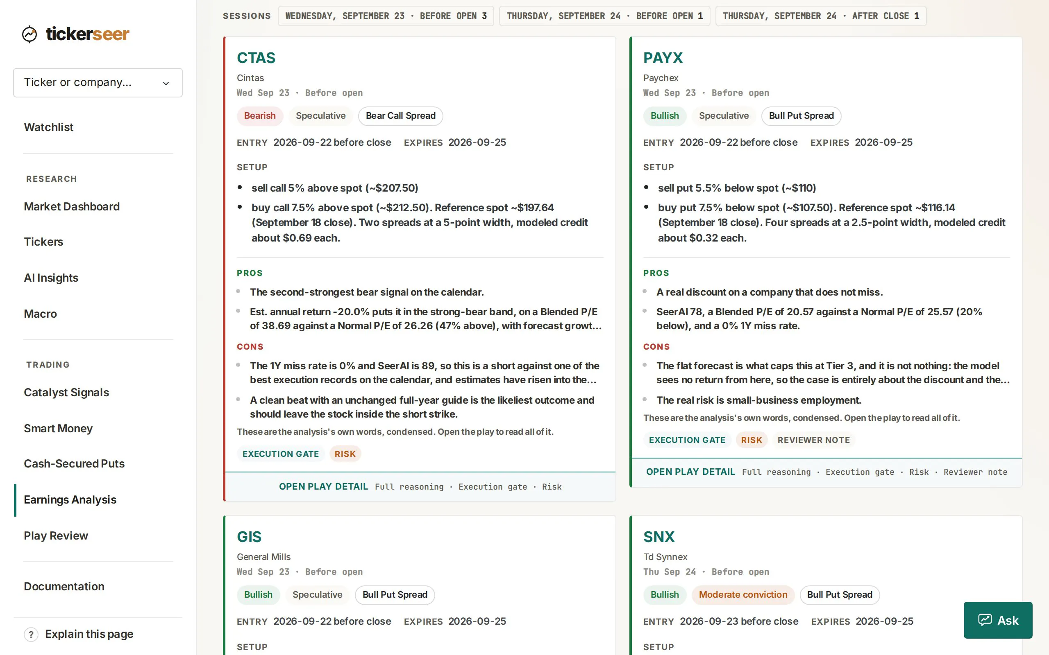Click the CTAS entry "2026-09-22 before close"

(x=332, y=142)
